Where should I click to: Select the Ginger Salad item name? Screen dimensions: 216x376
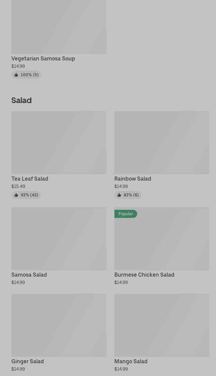[x=28, y=361]
